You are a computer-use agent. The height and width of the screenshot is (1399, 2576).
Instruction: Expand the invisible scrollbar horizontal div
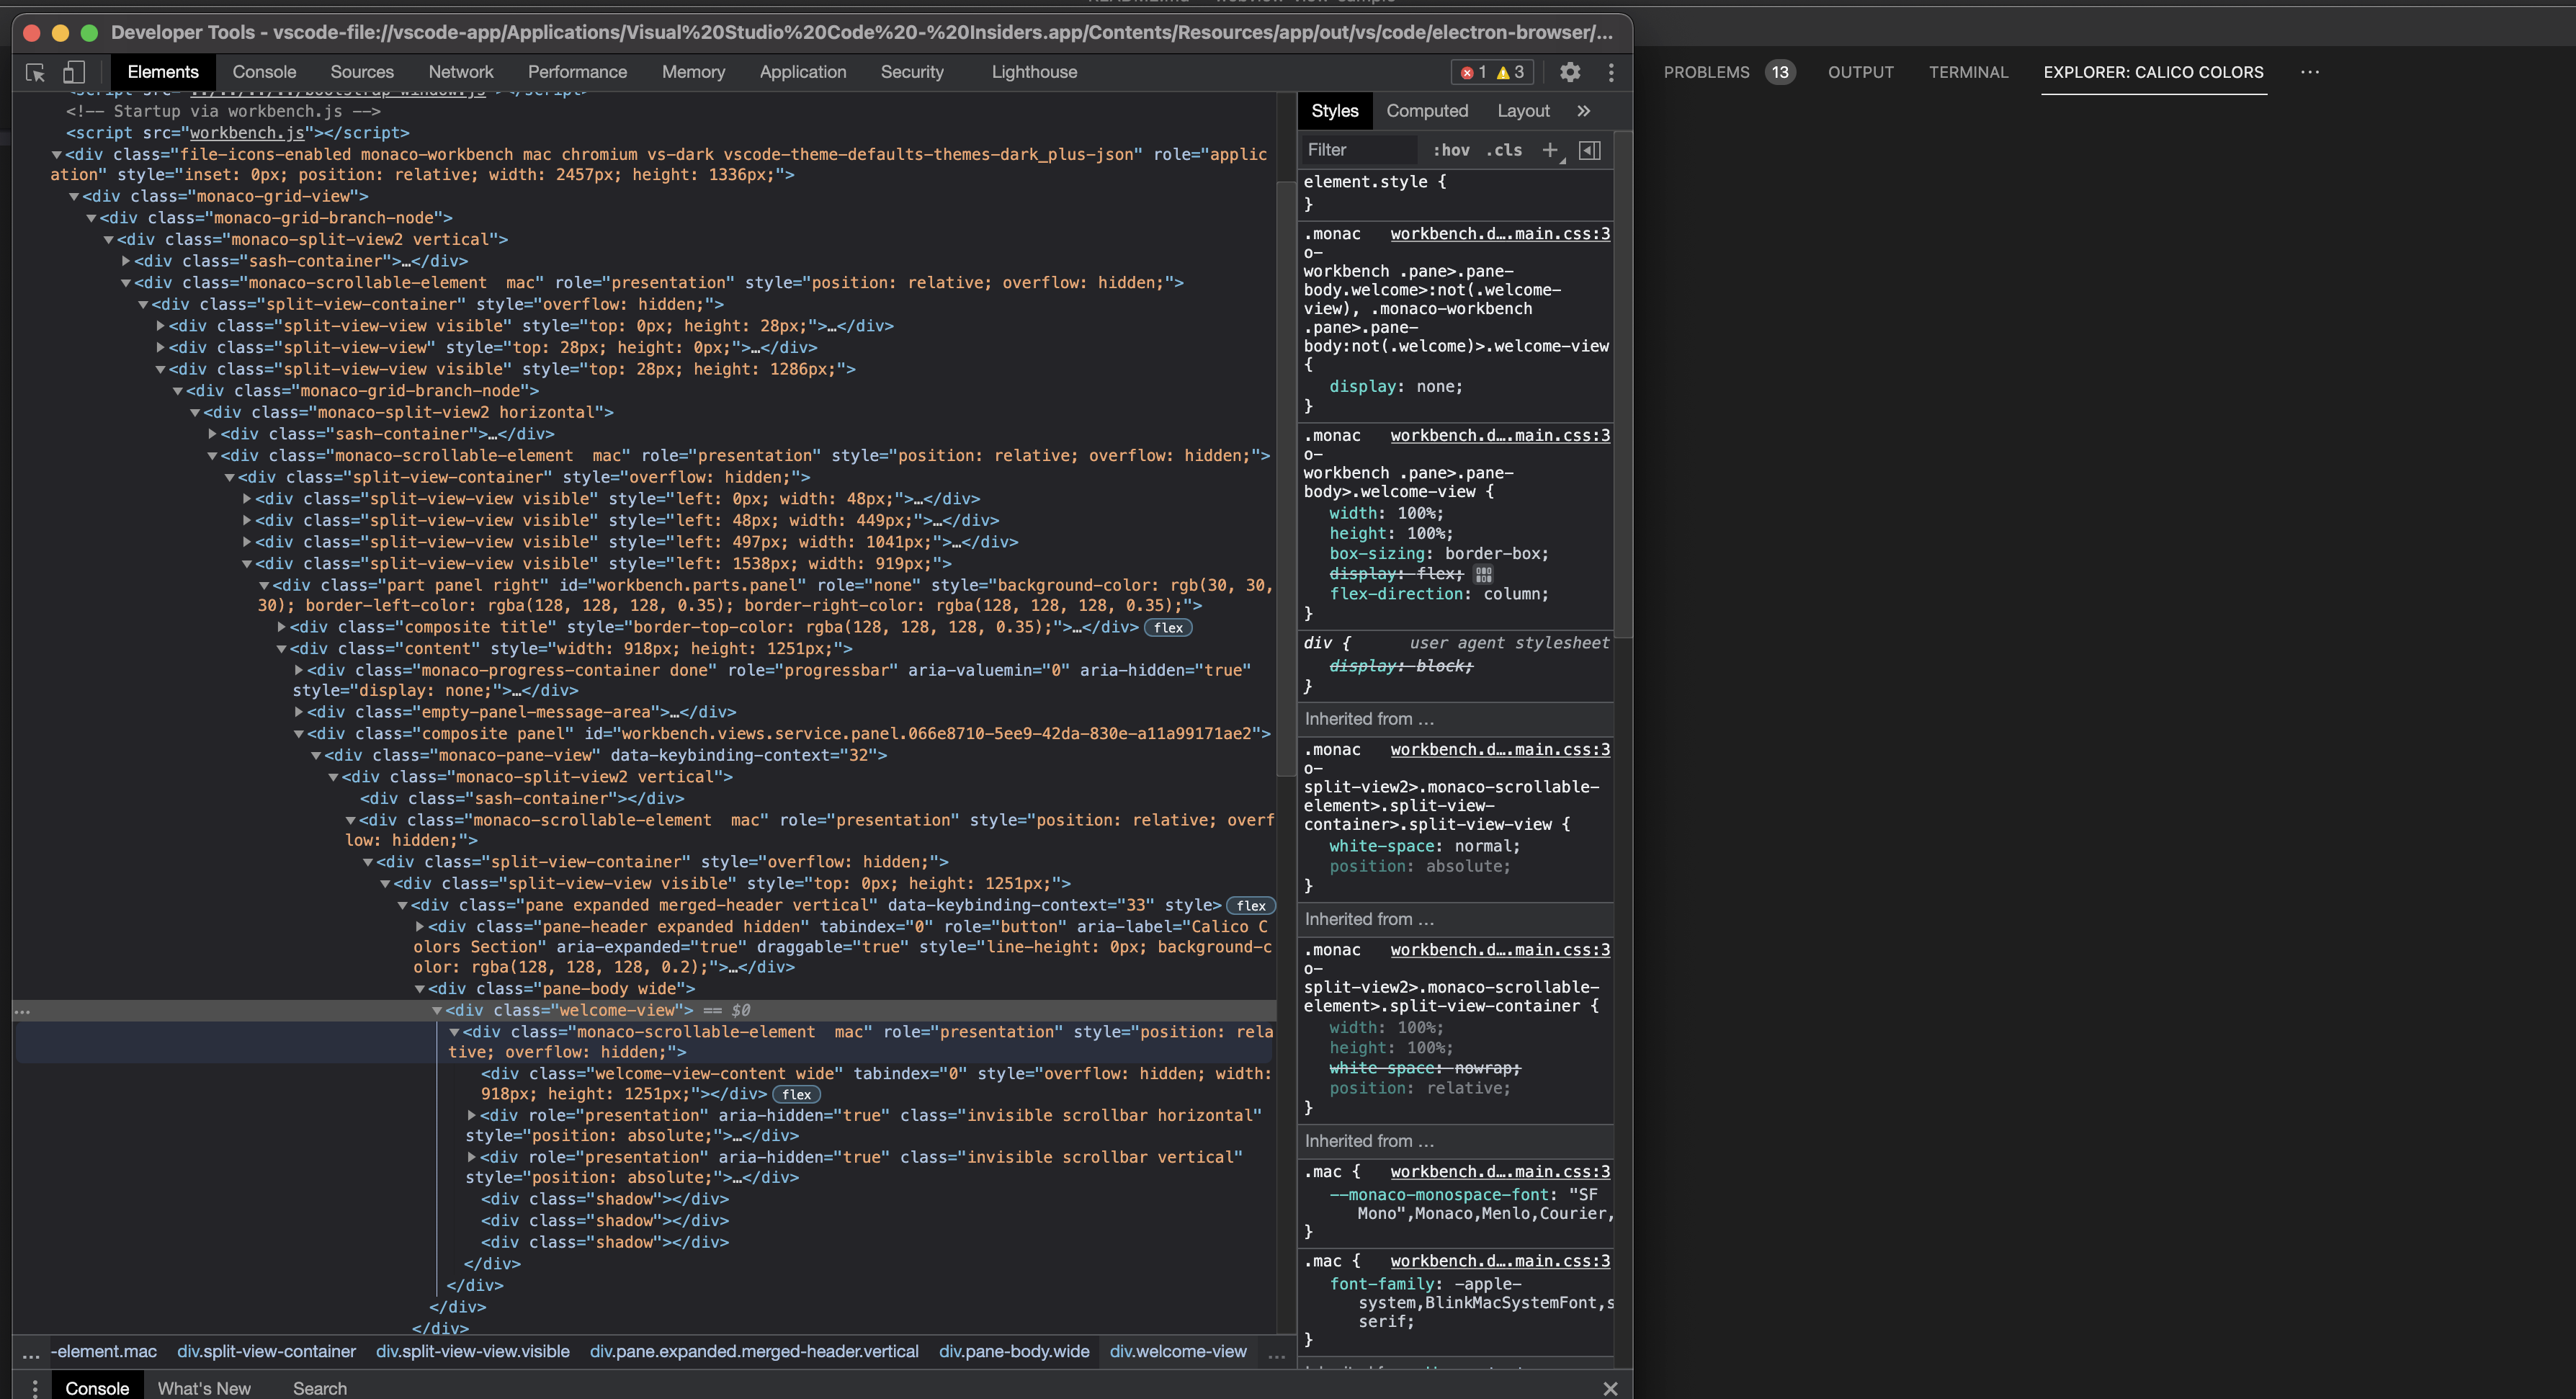click(x=472, y=1115)
